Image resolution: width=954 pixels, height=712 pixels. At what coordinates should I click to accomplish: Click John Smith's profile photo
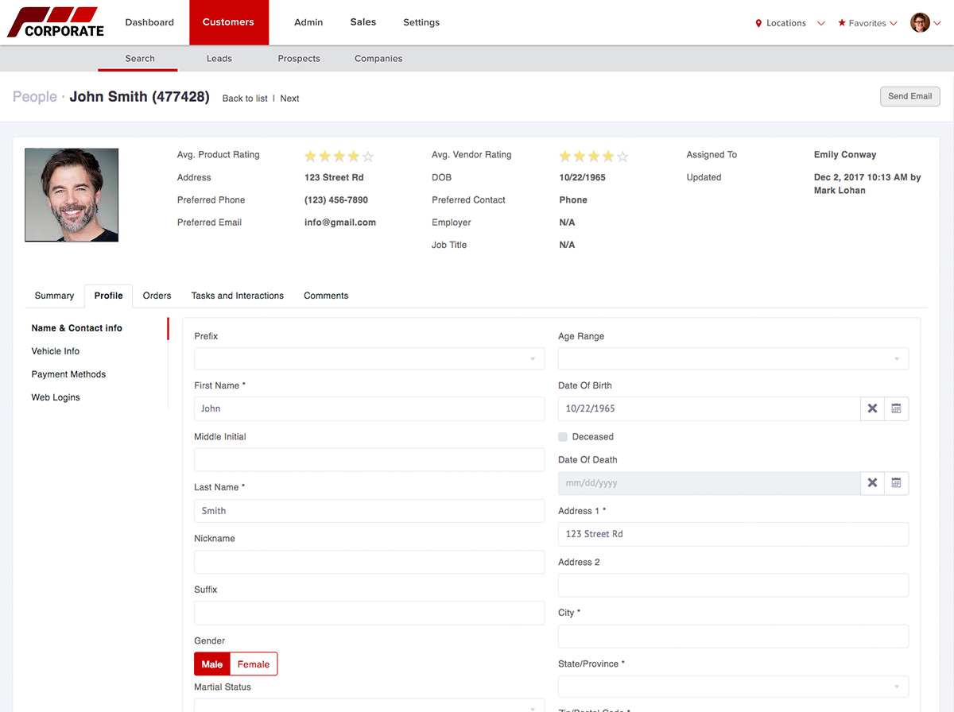(72, 195)
